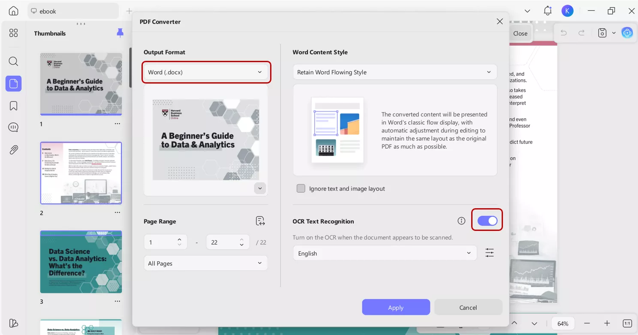638x335 pixels.
Task: Return to the Home screen
Action: (x=13, y=11)
